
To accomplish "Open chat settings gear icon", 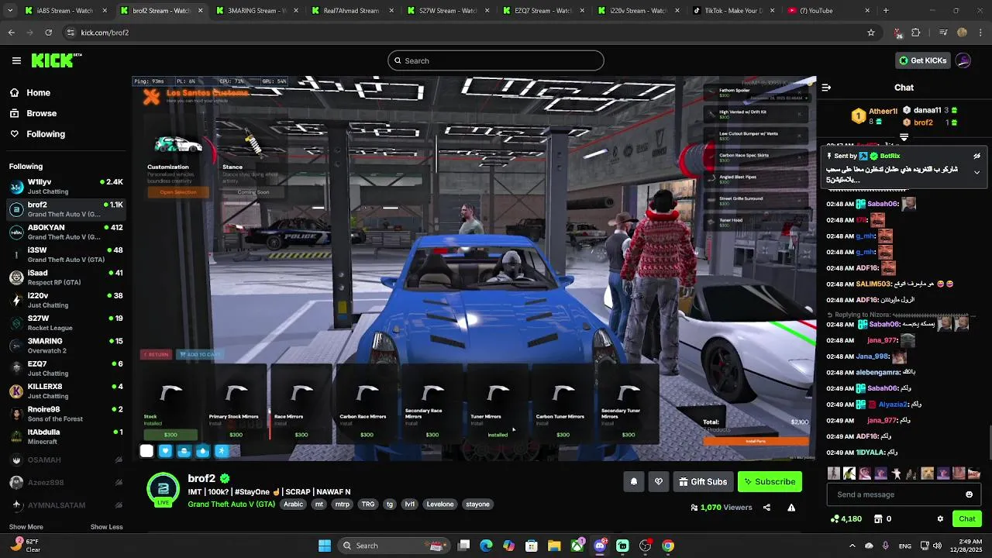I will pos(940,518).
